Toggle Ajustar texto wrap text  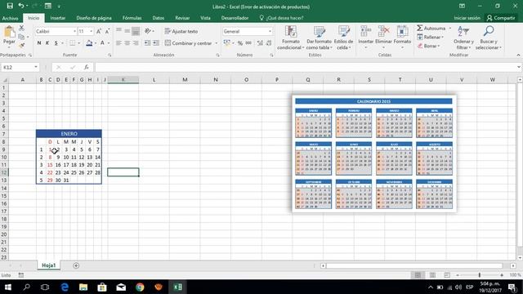181,31
